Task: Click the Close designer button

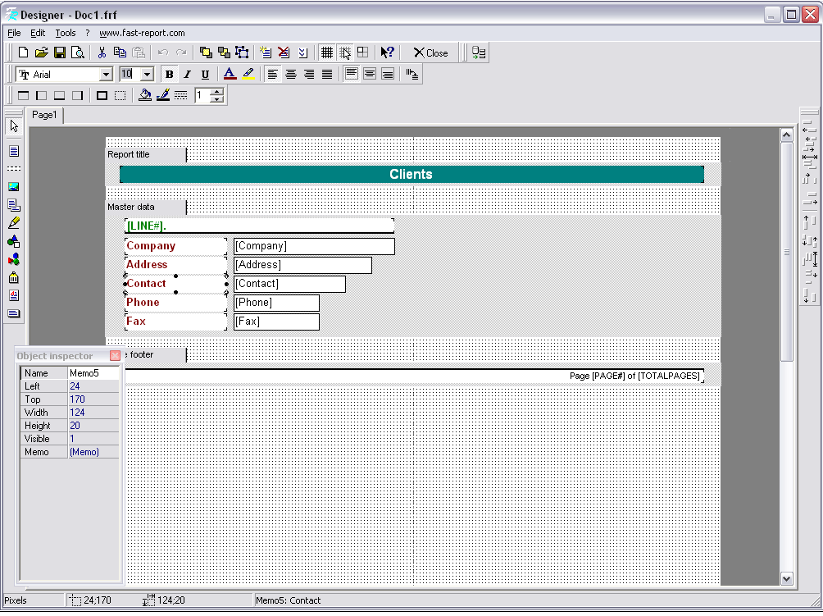Action: click(430, 52)
